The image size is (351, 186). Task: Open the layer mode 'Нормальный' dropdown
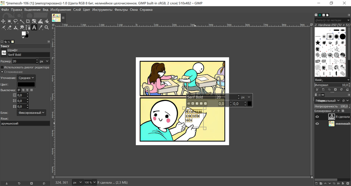click(x=328, y=101)
